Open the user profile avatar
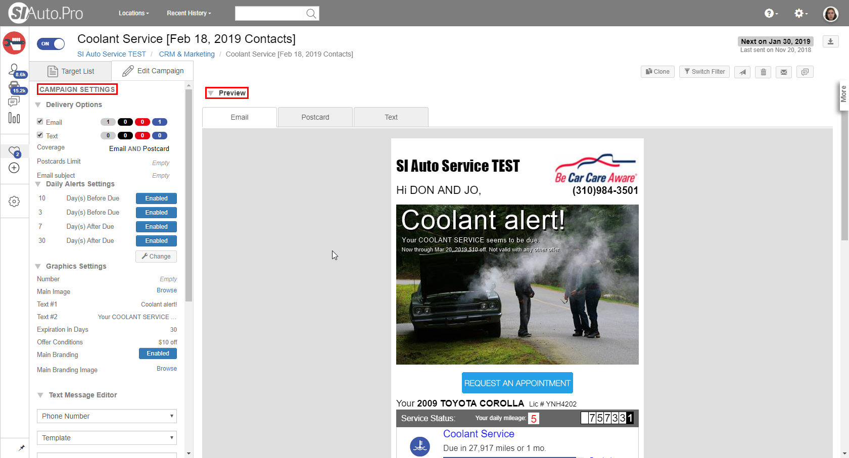Viewport: 849px width, 458px height. 831,14
